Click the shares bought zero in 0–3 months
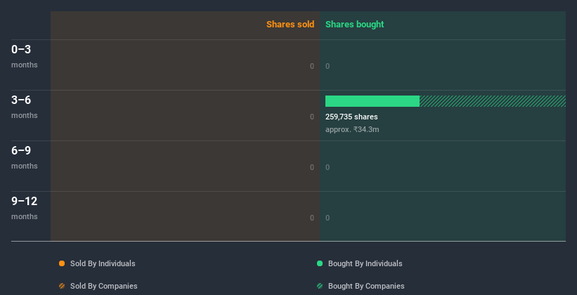Image resolution: width=577 pixels, height=295 pixels. (x=328, y=66)
